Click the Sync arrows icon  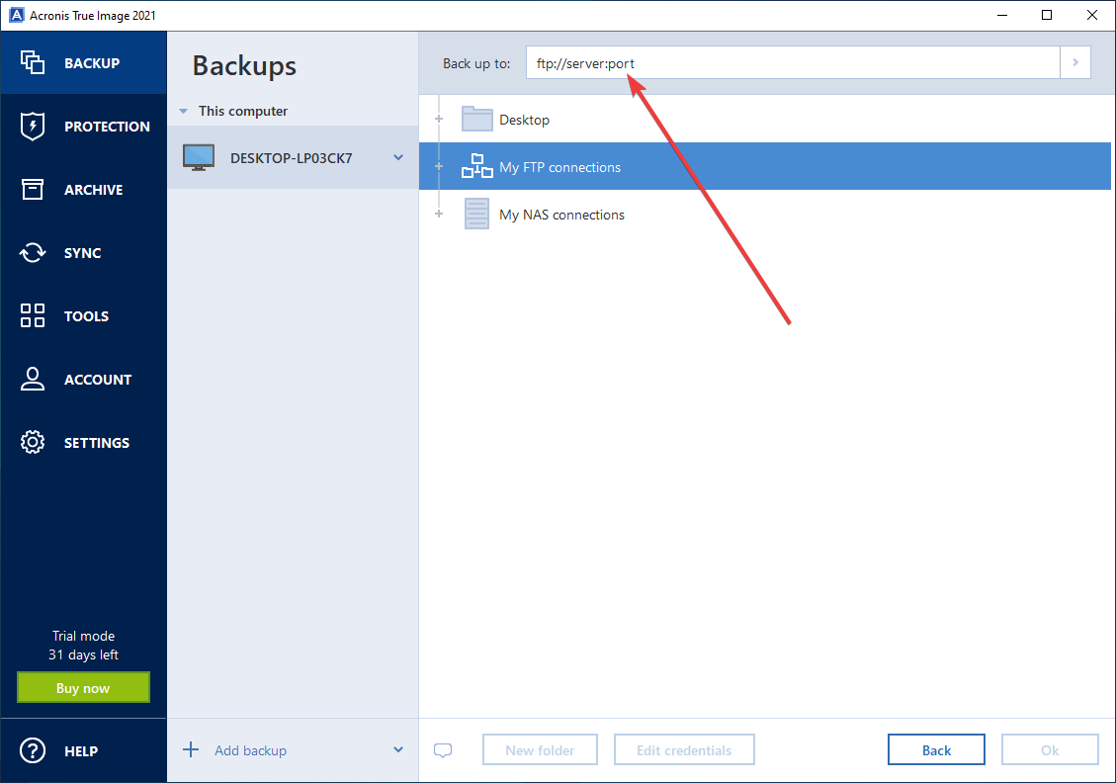point(33,252)
